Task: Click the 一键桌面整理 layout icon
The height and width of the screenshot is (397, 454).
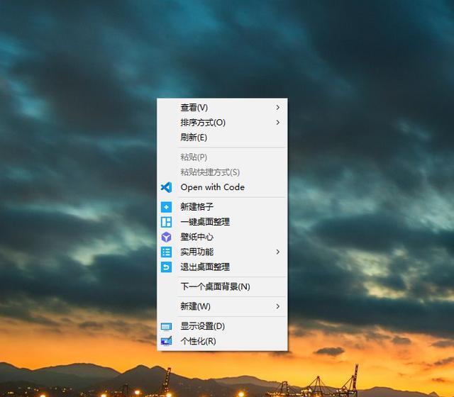Action: tap(166, 222)
